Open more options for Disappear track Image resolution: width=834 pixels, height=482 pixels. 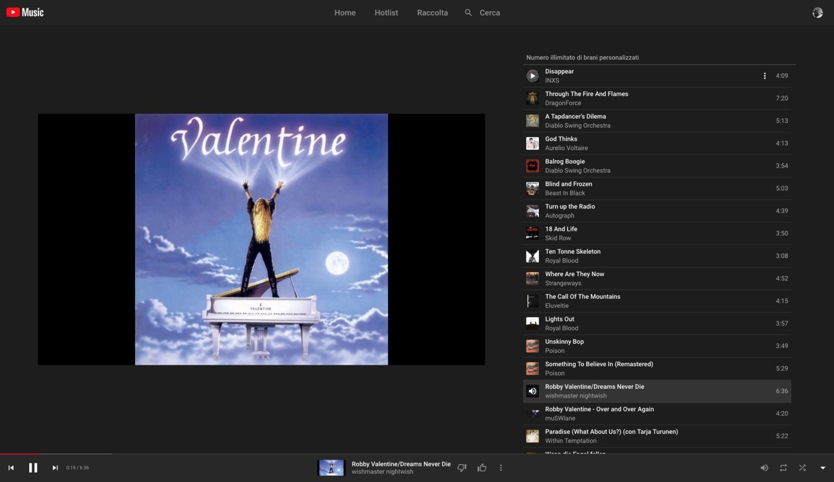(765, 76)
